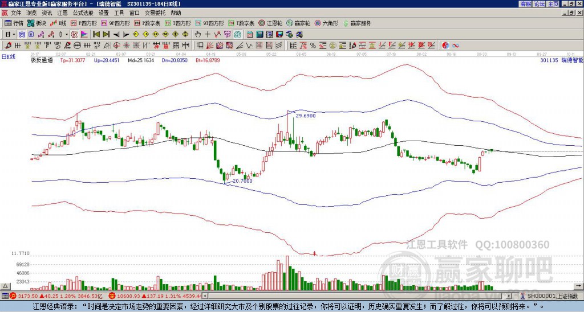Click the up-triangle button beside volume
The width and height of the screenshot is (584, 312).
tap(5, 286)
